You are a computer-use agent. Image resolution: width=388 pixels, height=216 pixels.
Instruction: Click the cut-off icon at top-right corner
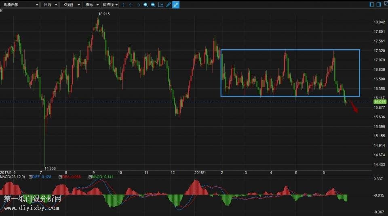(x=386, y=4)
